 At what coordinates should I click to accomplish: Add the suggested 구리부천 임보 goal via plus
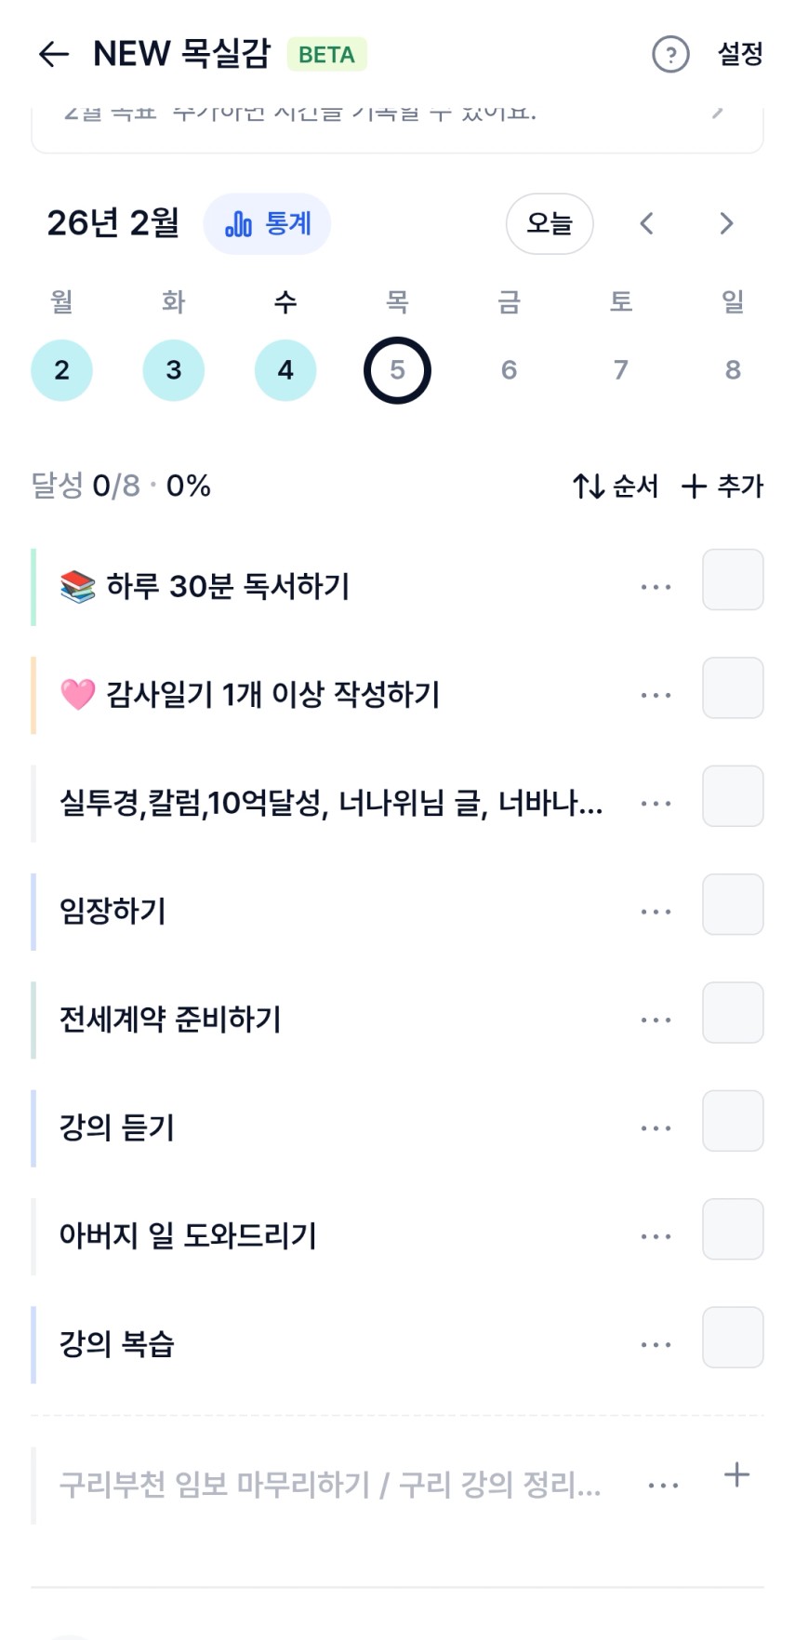click(736, 1474)
